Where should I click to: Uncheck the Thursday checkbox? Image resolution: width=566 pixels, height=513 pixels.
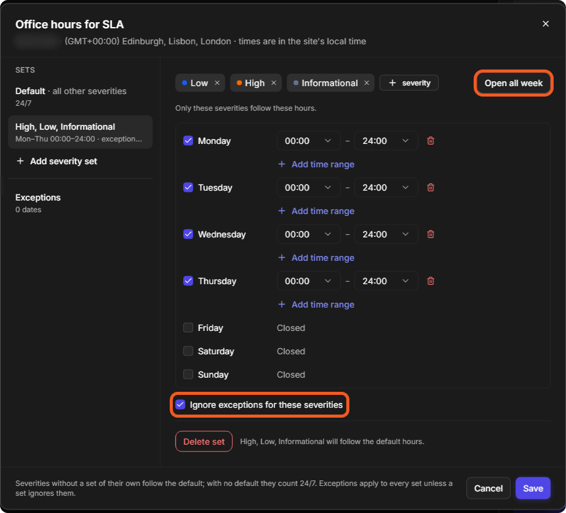click(188, 281)
